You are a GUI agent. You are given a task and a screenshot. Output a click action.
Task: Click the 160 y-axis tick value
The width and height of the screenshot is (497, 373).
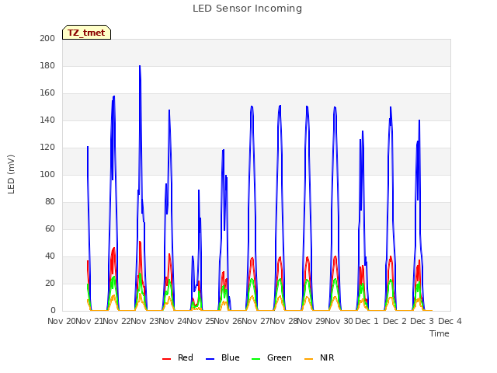pyautogui.click(x=47, y=93)
